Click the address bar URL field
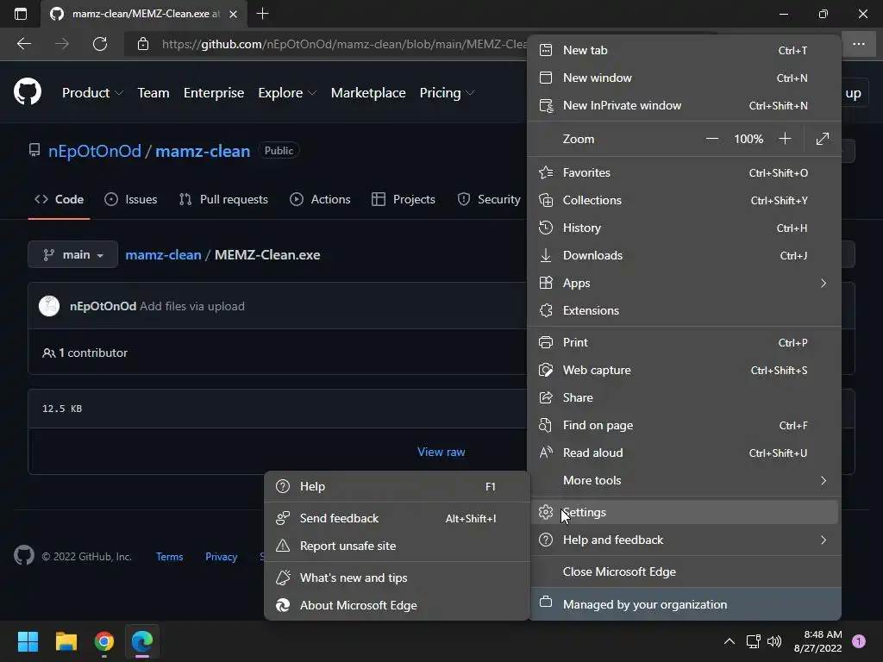The height and width of the screenshot is (662, 883). click(344, 44)
